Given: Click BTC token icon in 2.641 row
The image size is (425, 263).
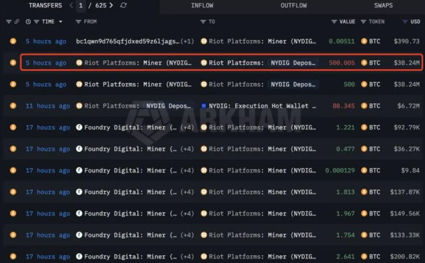Looking at the screenshot, I should point(364,256).
